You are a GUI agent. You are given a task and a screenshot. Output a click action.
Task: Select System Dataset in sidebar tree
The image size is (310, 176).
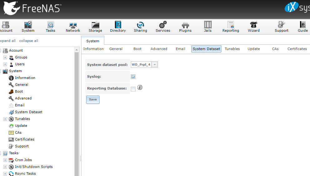[x=28, y=112]
